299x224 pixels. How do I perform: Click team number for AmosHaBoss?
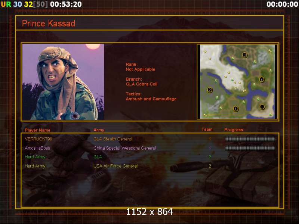[210, 148]
